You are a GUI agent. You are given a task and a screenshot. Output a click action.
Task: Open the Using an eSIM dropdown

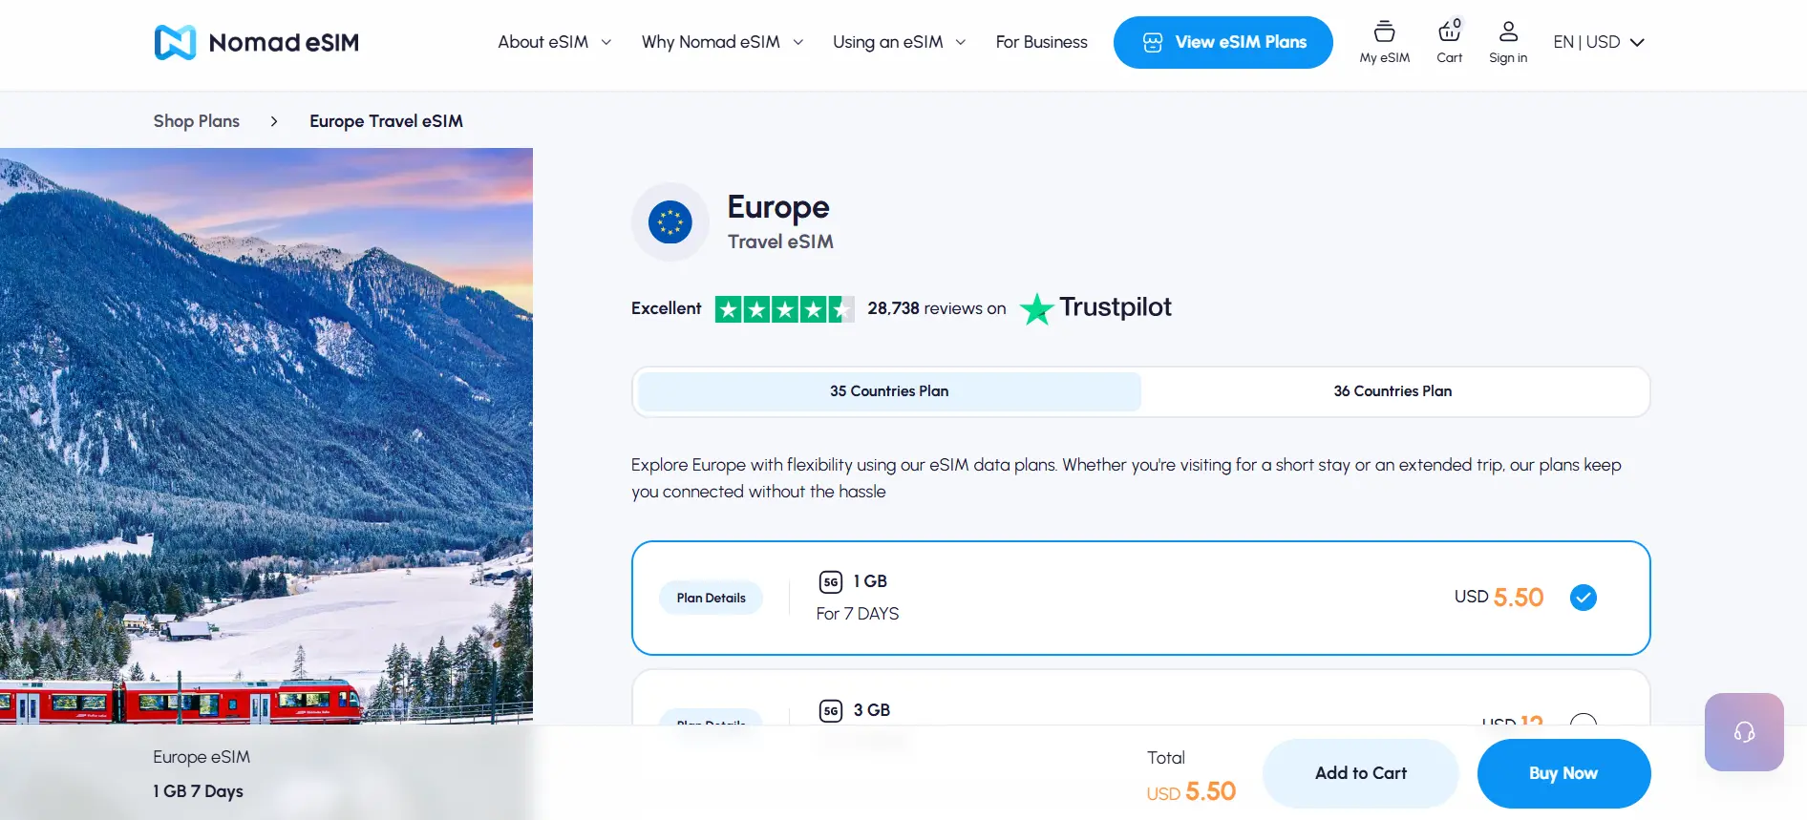pyautogui.click(x=898, y=42)
